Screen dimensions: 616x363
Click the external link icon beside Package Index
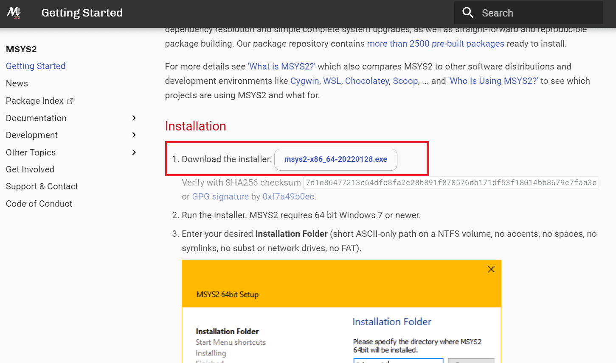point(70,101)
